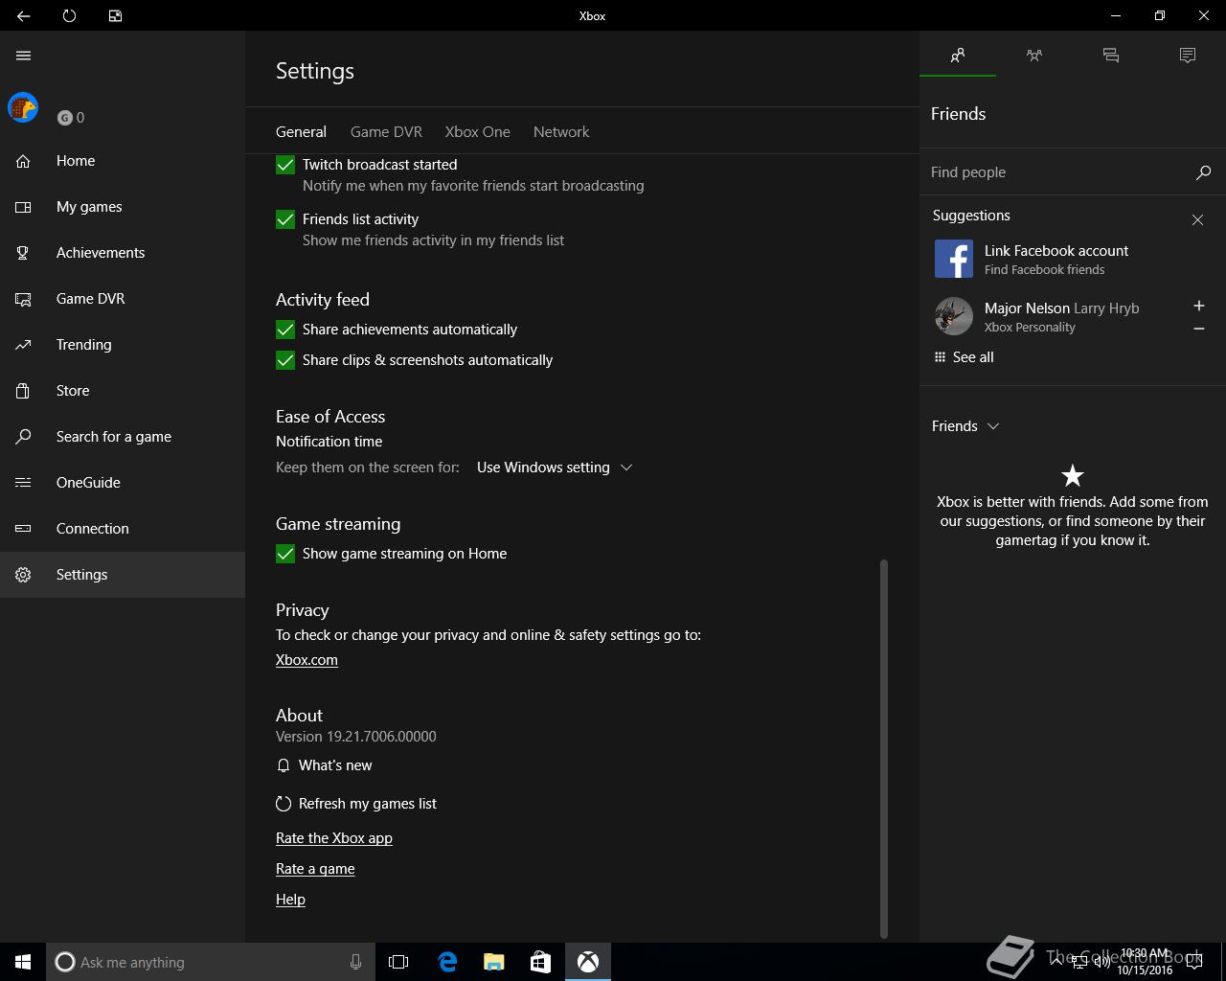Click the What's new bell icon
The image size is (1226, 981).
(283, 765)
